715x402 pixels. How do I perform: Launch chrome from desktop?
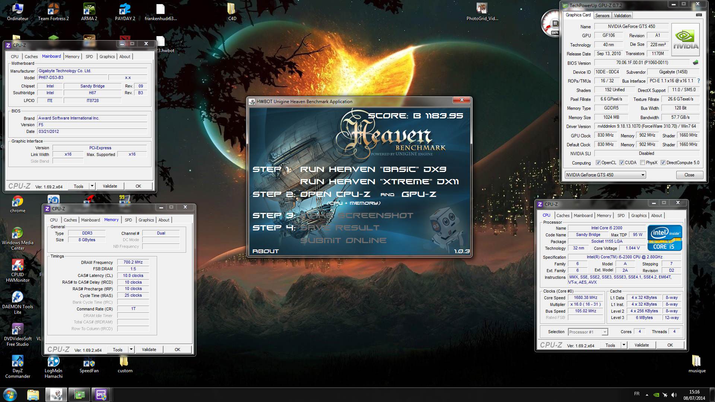tap(18, 204)
